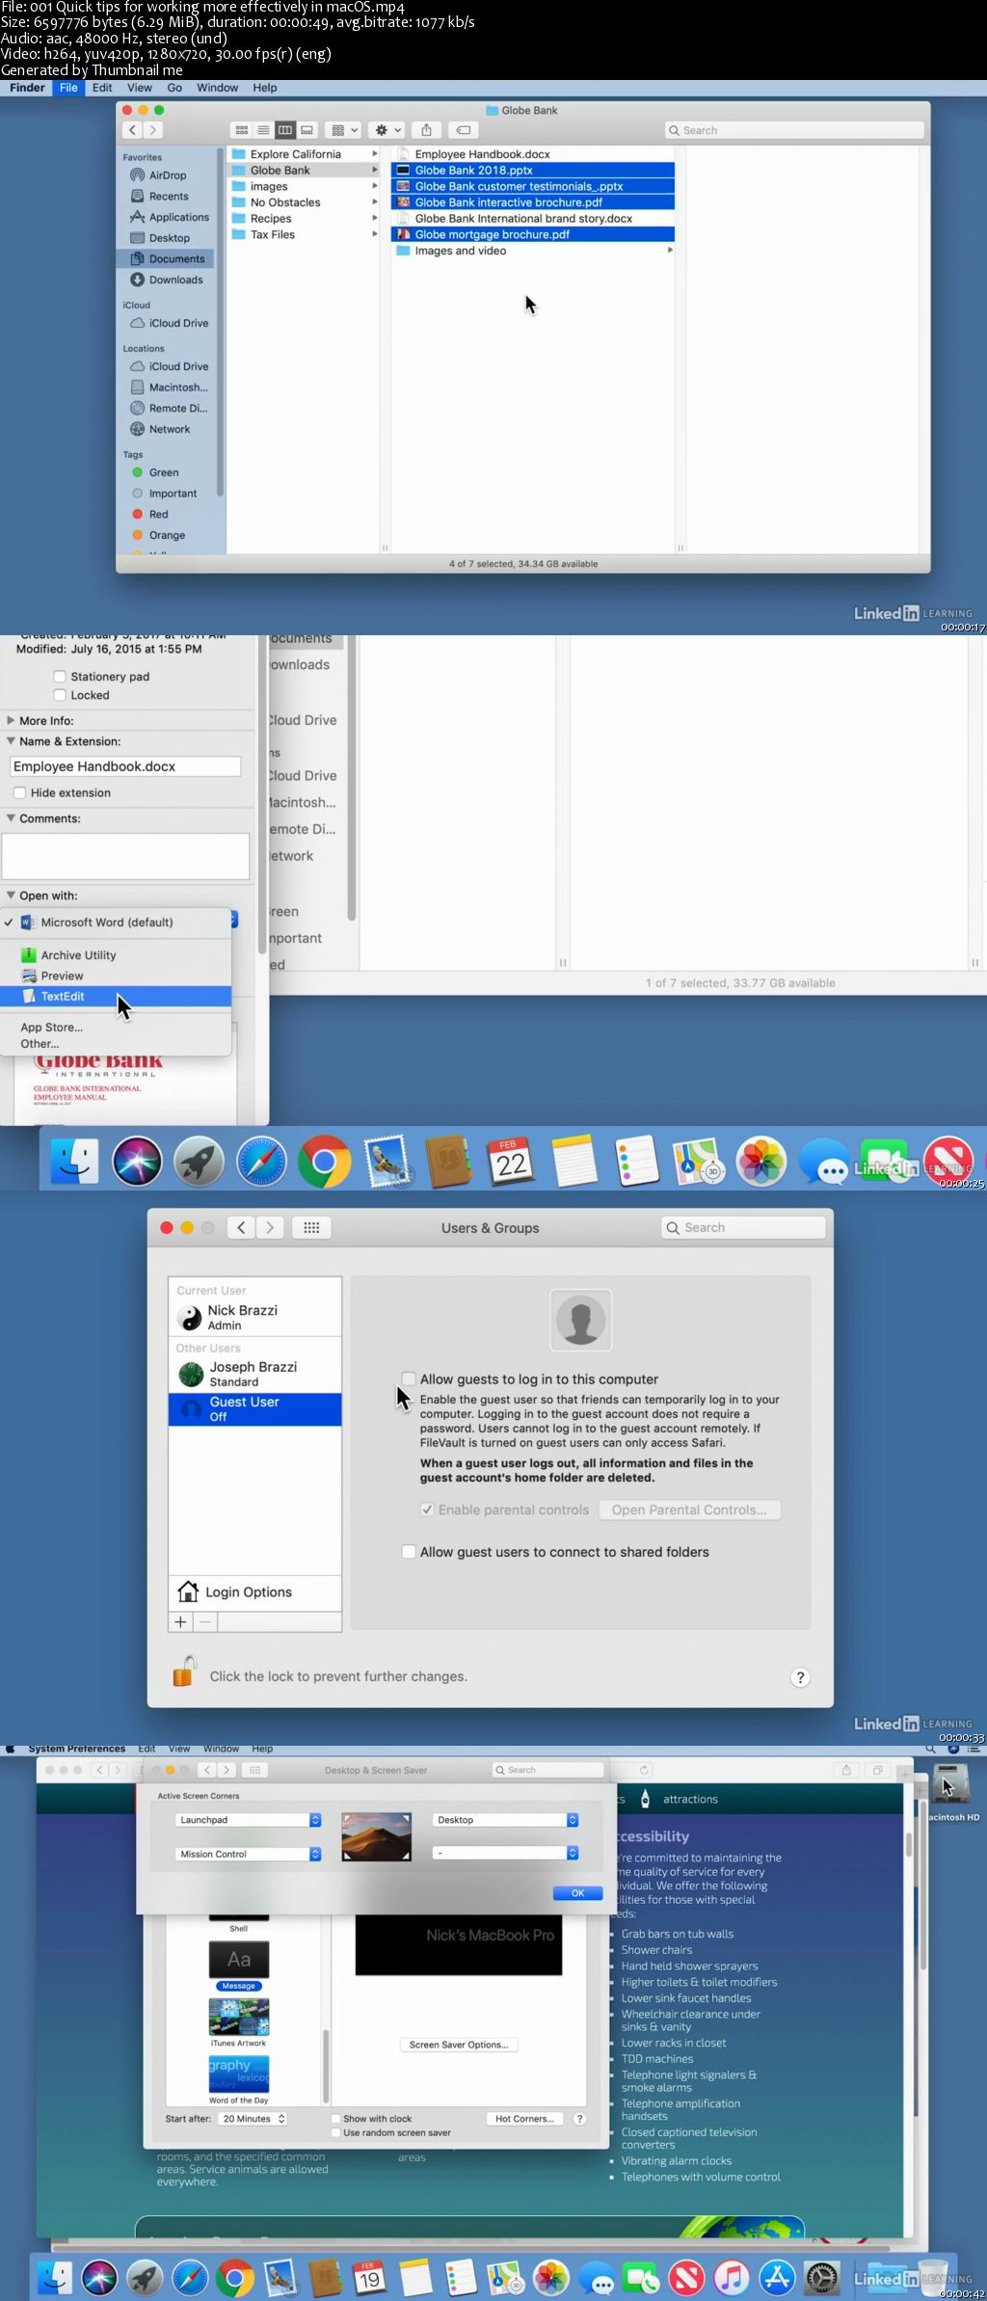Click the plus button to add a user
Screen dimensions: 987x2301
click(180, 1621)
